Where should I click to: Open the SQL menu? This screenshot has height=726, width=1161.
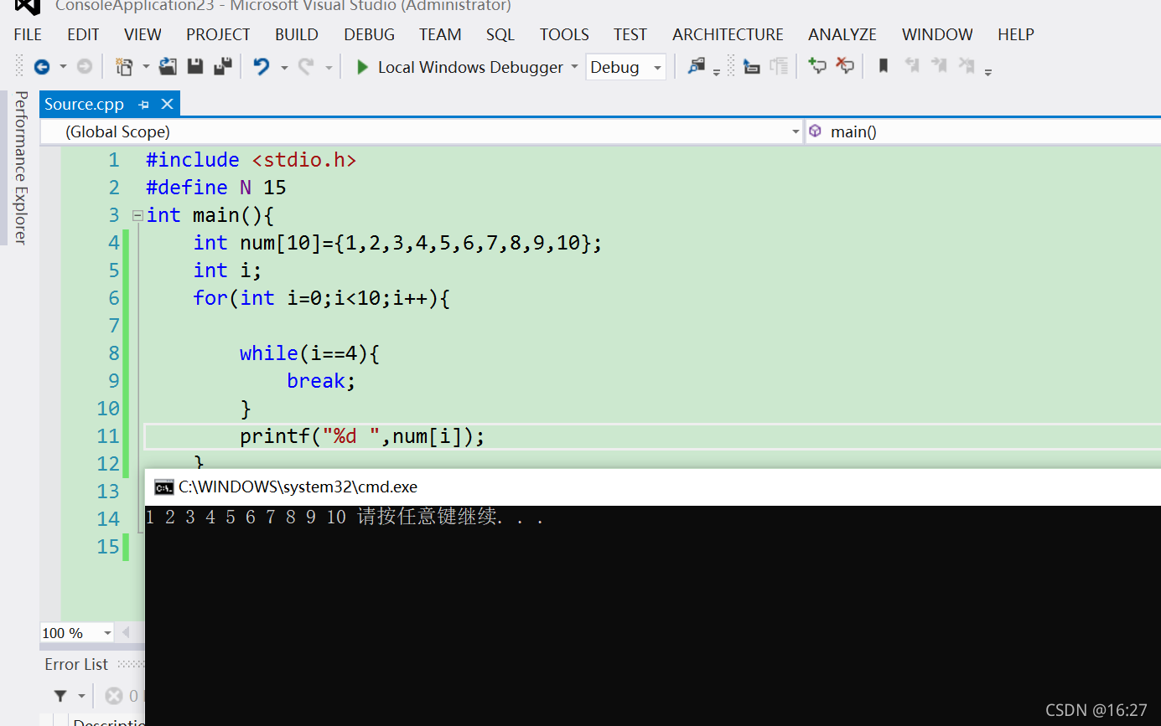point(500,34)
